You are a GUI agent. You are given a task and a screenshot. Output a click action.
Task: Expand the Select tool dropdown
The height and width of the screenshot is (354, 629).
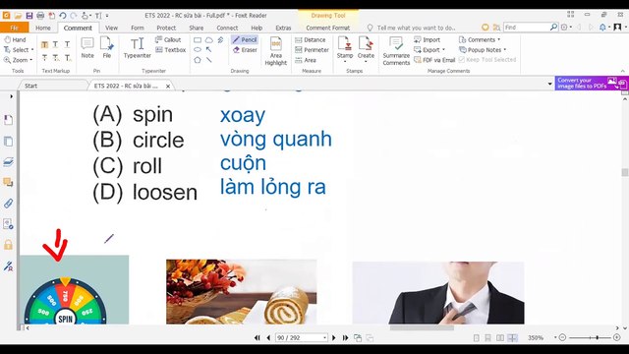point(32,50)
